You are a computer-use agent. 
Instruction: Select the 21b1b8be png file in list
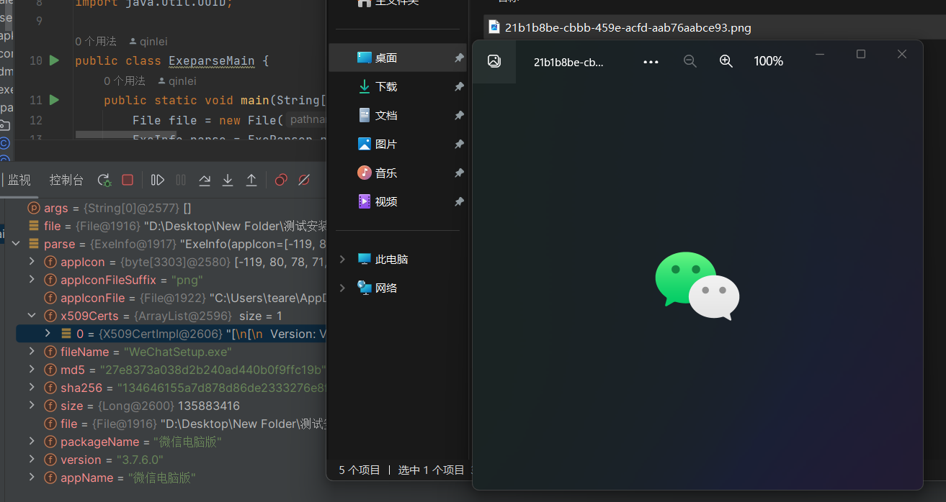point(627,28)
